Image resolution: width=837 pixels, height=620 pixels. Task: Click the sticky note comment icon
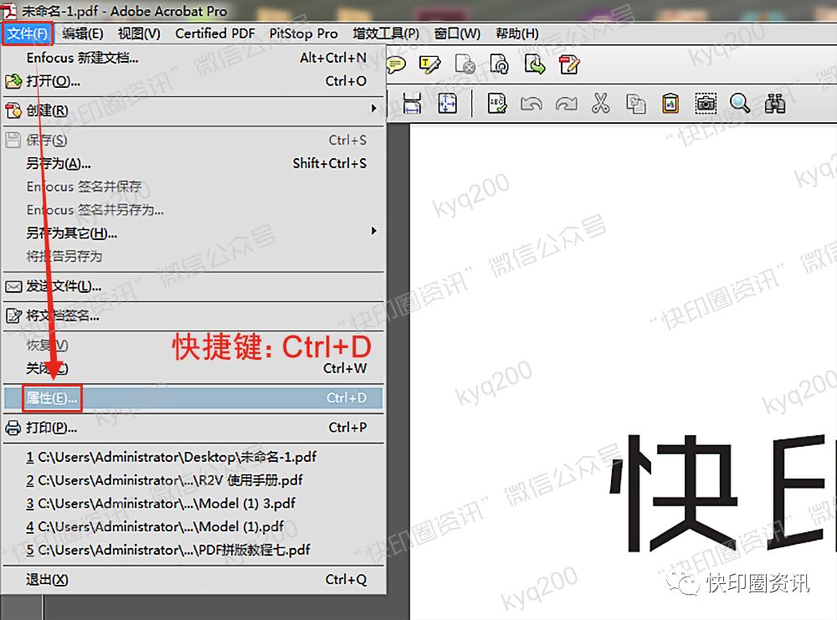pyautogui.click(x=396, y=65)
